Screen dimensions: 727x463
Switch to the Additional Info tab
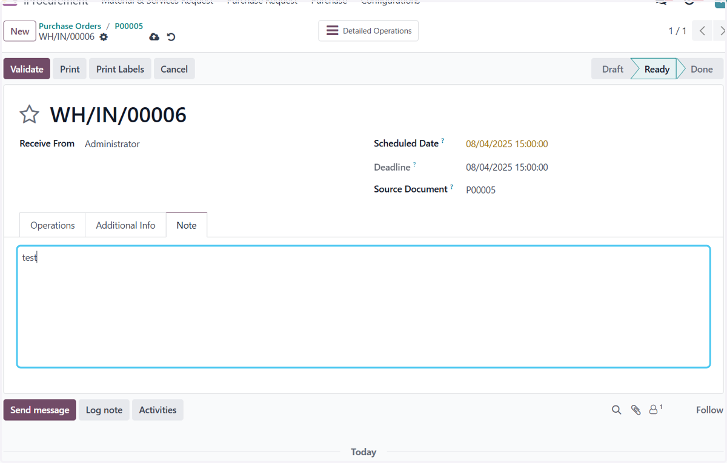(125, 225)
